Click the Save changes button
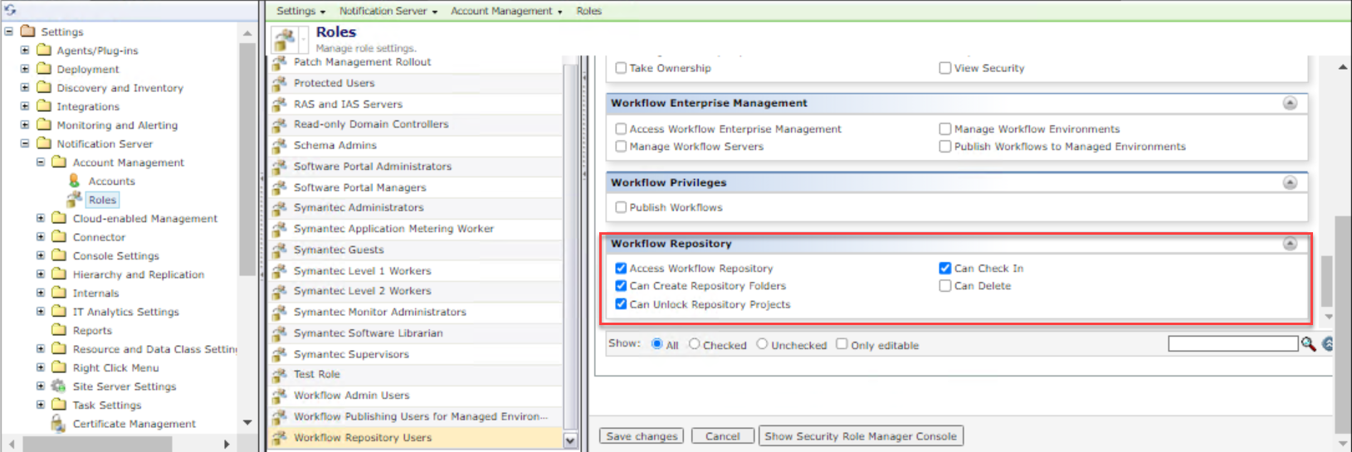1352x452 pixels. 642,436
